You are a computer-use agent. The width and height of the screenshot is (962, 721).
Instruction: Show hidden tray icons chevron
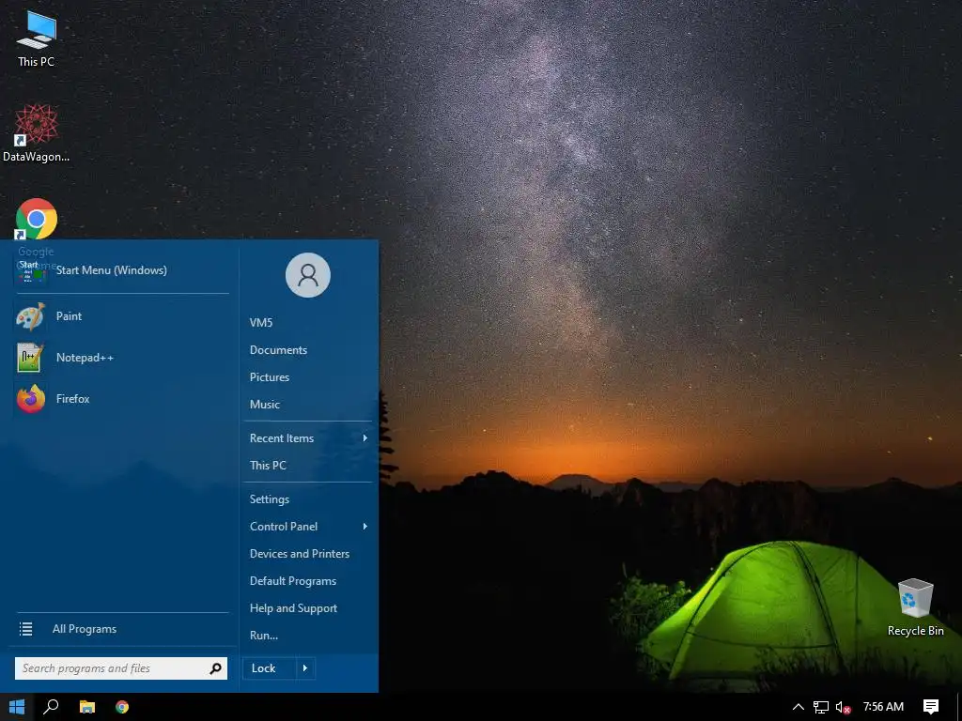pos(799,707)
